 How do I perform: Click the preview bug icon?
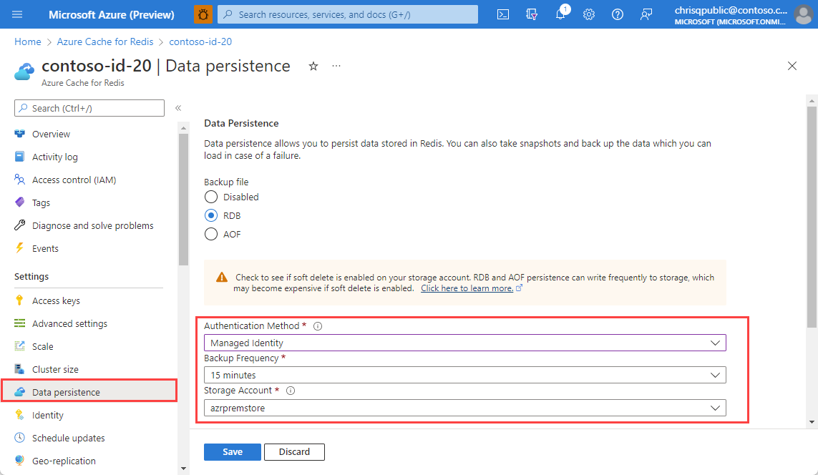point(203,14)
